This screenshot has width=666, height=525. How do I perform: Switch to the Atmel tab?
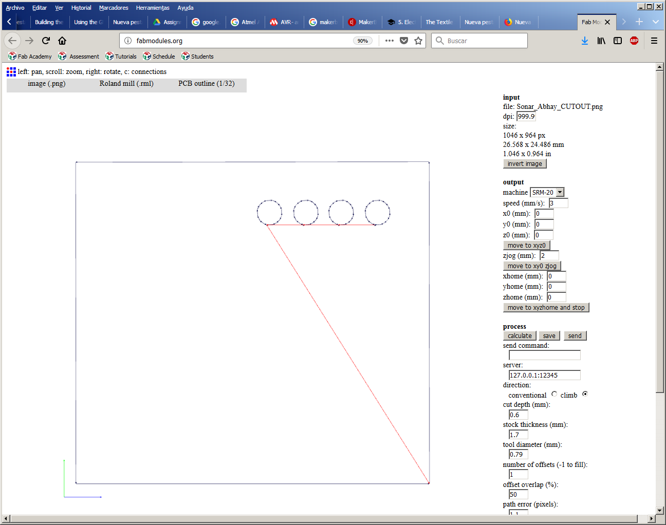[245, 22]
